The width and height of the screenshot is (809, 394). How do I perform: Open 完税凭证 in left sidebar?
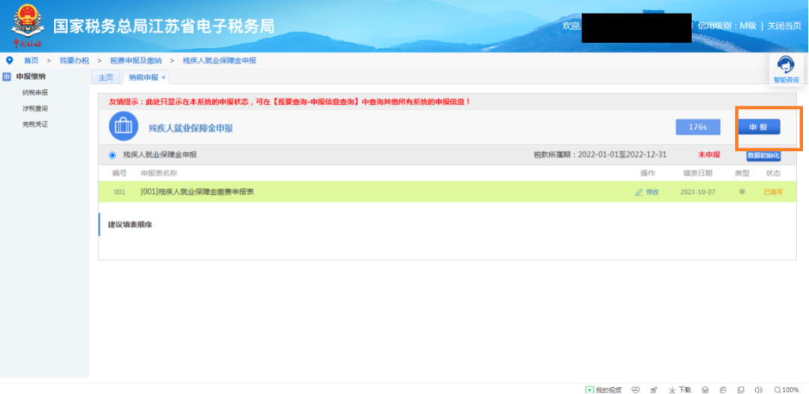click(x=35, y=124)
